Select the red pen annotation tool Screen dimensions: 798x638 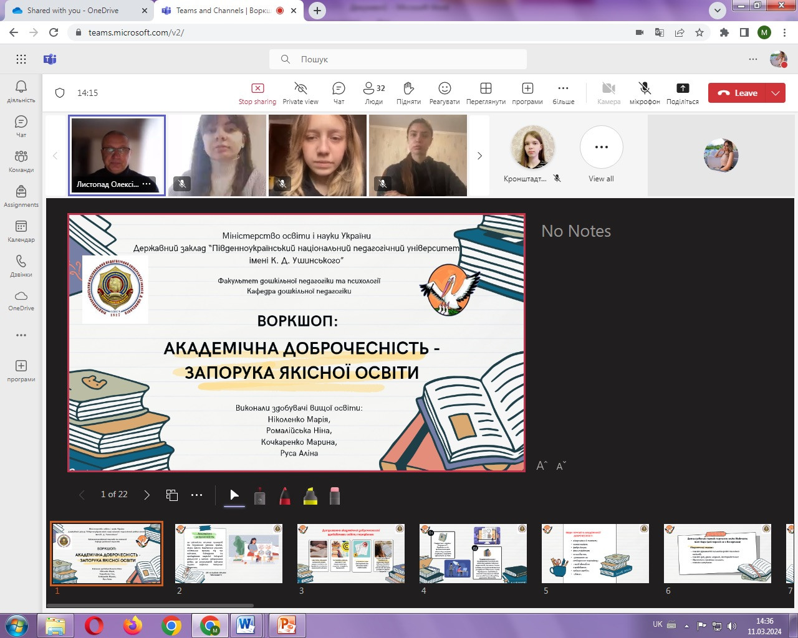[285, 495]
